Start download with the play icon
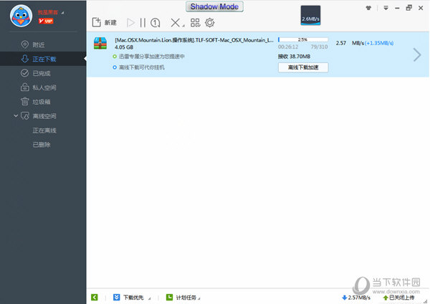The image size is (430, 304). [131, 23]
